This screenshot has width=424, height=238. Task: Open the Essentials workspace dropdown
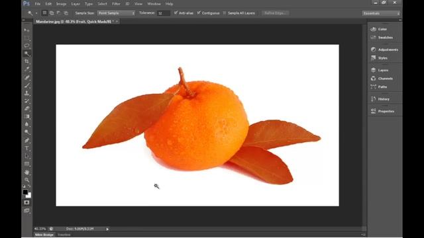click(381, 13)
